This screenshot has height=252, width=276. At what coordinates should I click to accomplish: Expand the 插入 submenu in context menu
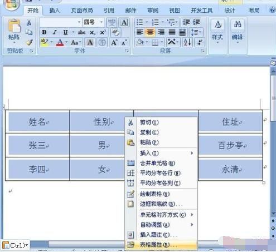pyautogui.click(x=161, y=153)
